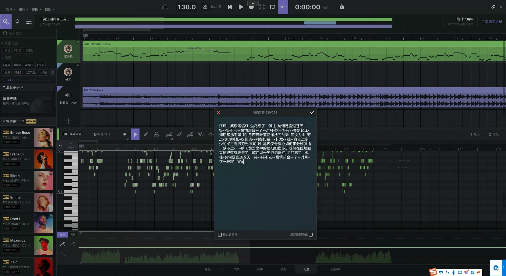
Task: Open the 标准 格/拍 snap dropdown
Action: coord(102,134)
